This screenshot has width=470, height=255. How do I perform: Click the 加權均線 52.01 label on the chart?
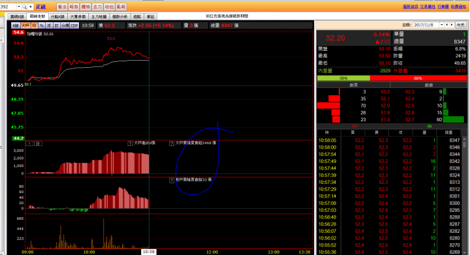tap(40, 34)
